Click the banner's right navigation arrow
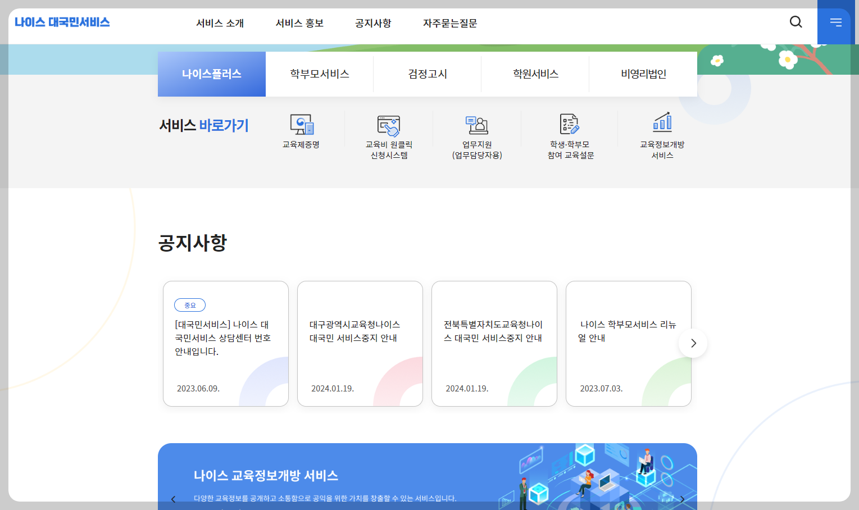 (x=683, y=499)
